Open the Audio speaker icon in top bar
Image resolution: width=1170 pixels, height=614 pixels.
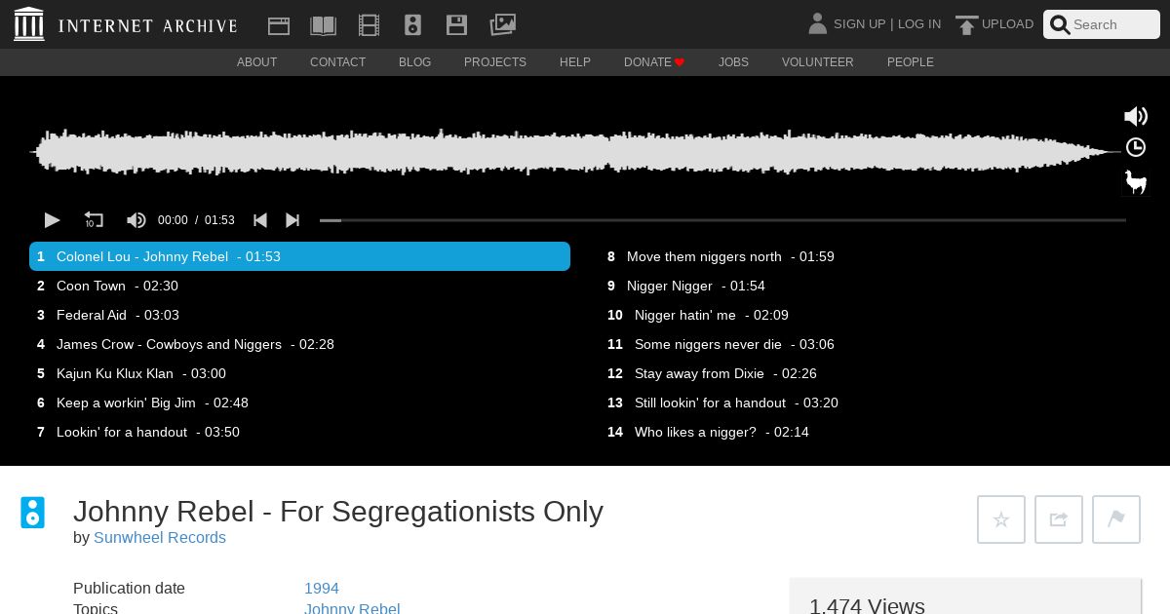[x=412, y=25]
